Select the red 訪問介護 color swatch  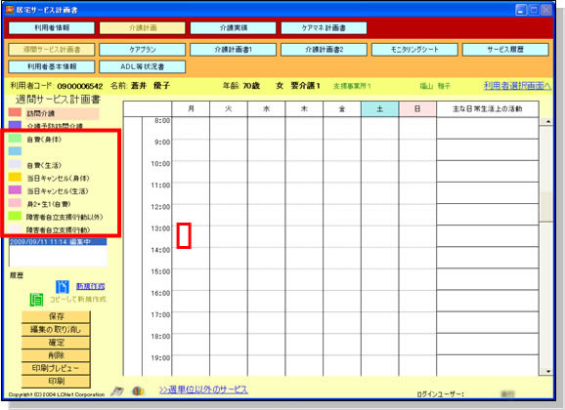pos(15,113)
